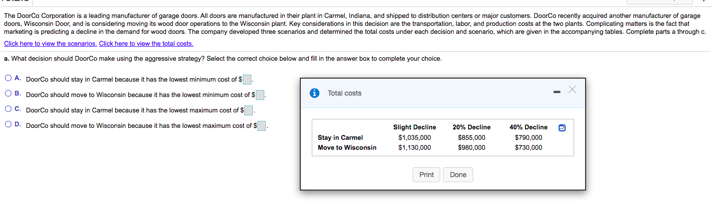Viewport: 712px width, 208px height.
Task: Click the $730,000 cell for Move to Wisconsin
Action: tap(528, 147)
